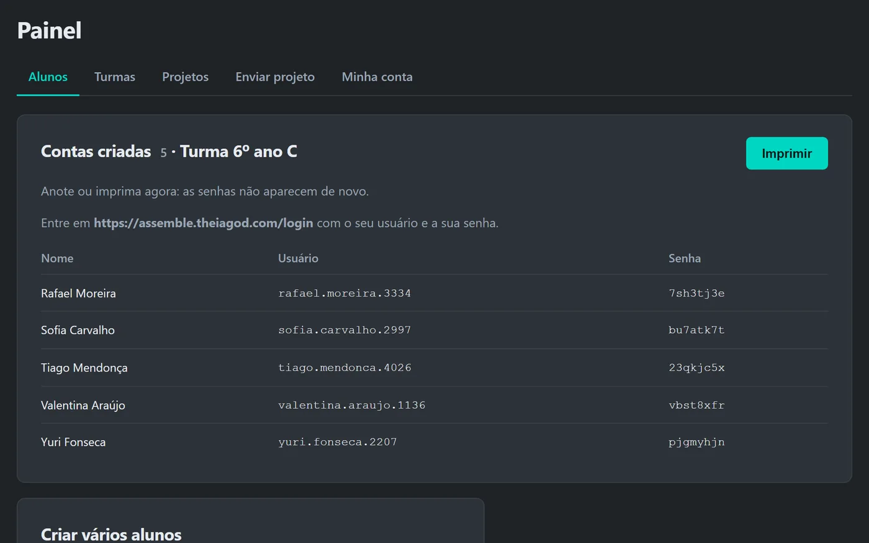Select username tiago.mendonca.4026

344,368
